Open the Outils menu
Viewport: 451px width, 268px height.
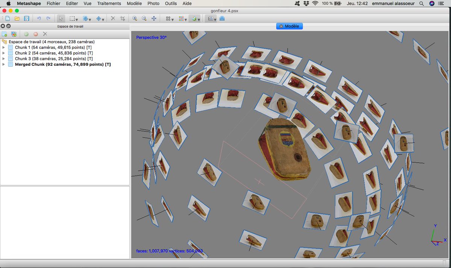[x=171, y=3]
